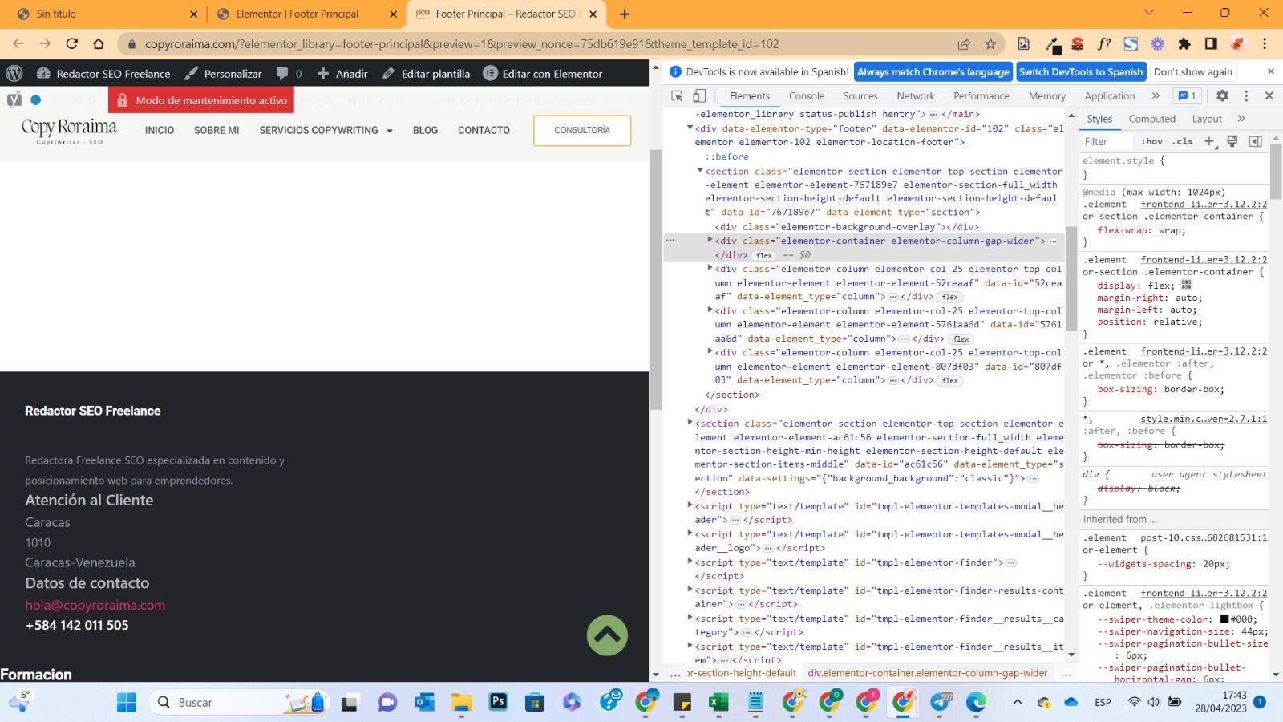Collapse the section element 767189e7 node
1283x722 pixels.
pyautogui.click(x=700, y=170)
